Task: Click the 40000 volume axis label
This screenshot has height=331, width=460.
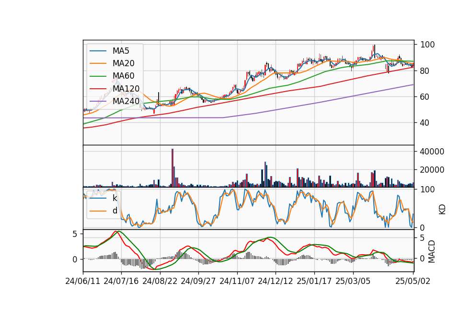Action: point(432,152)
